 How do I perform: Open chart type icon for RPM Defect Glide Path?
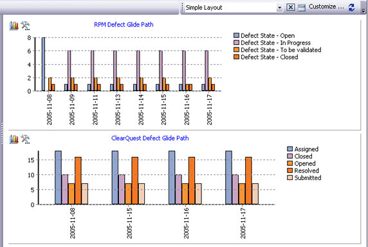point(14,26)
